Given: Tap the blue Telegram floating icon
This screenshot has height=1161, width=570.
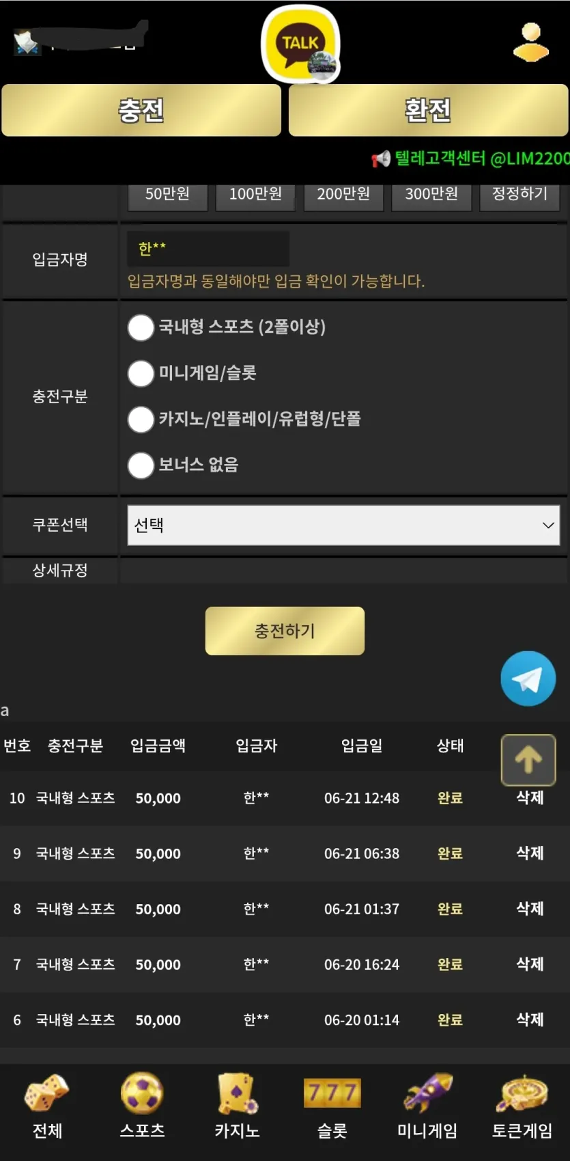Looking at the screenshot, I should (x=528, y=678).
